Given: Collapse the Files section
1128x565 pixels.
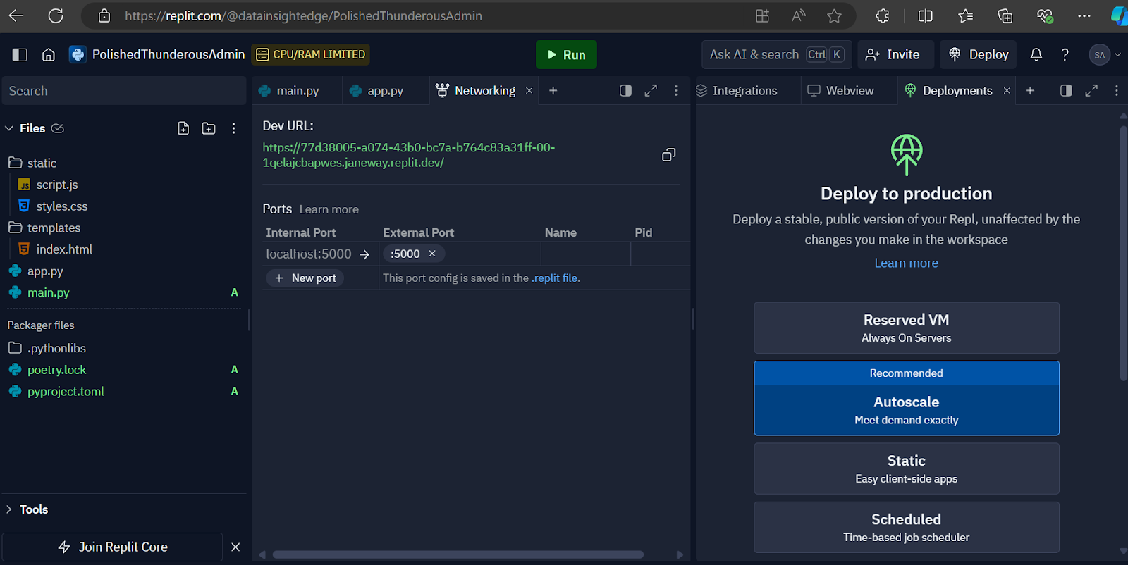Looking at the screenshot, I should pos(9,128).
